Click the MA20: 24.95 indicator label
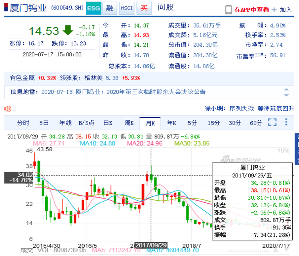This screenshot has height=256, width=299. (145, 143)
